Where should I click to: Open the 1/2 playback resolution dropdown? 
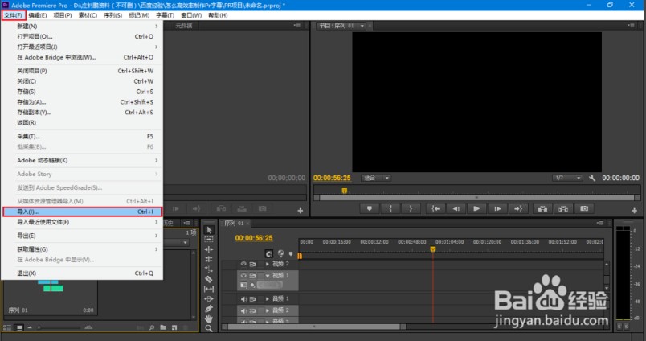tap(566, 178)
